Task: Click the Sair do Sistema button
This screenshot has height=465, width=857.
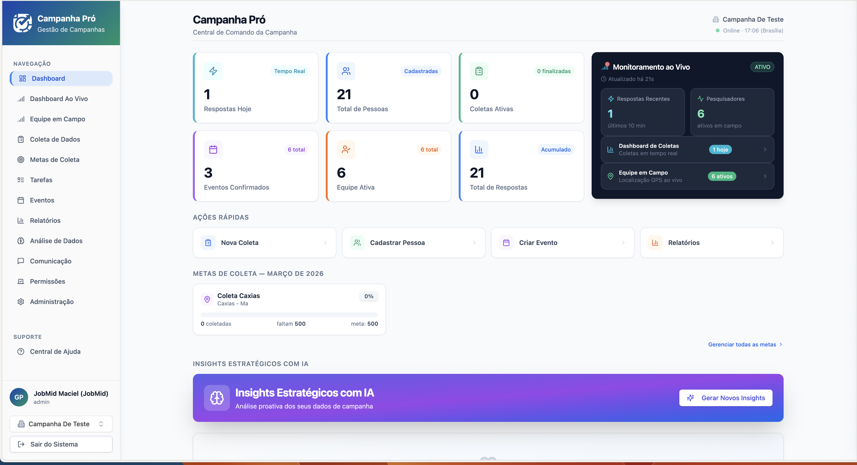Action: click(x=61, y=444)
